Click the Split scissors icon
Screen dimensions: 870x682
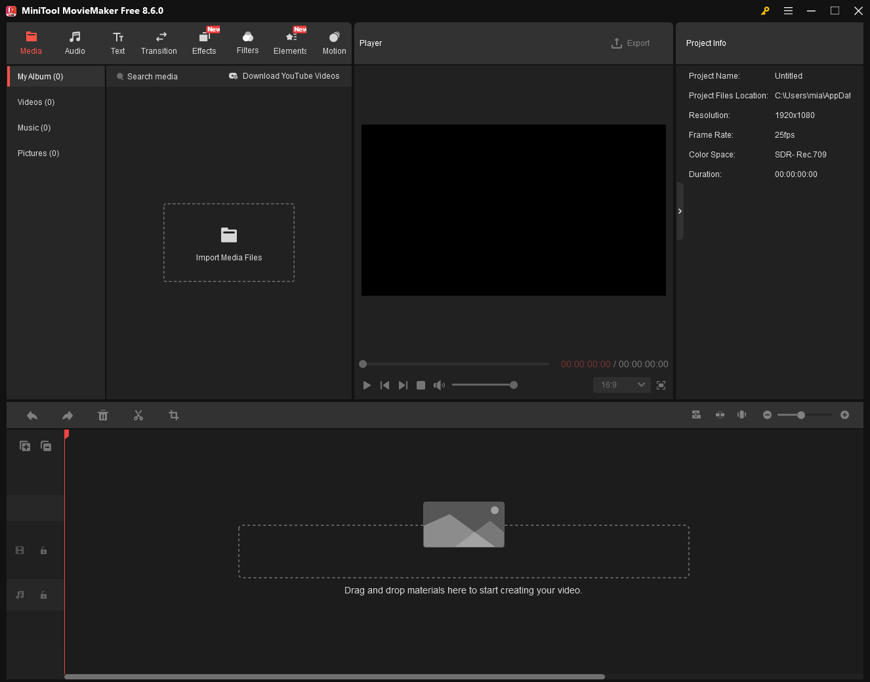138,416
